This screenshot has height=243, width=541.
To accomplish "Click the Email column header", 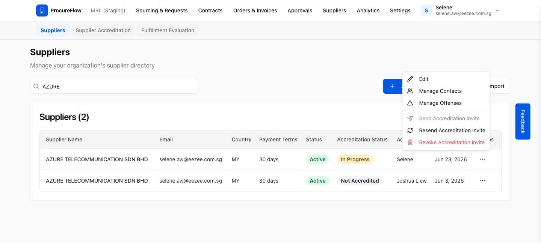I will point(166,139).
